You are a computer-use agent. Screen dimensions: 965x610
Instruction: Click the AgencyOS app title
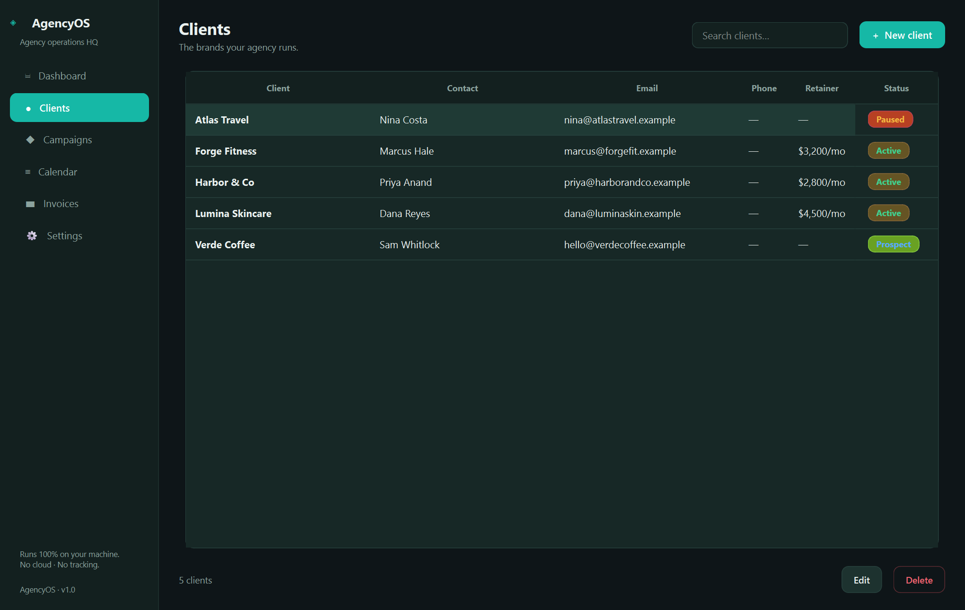pos(61,23)
